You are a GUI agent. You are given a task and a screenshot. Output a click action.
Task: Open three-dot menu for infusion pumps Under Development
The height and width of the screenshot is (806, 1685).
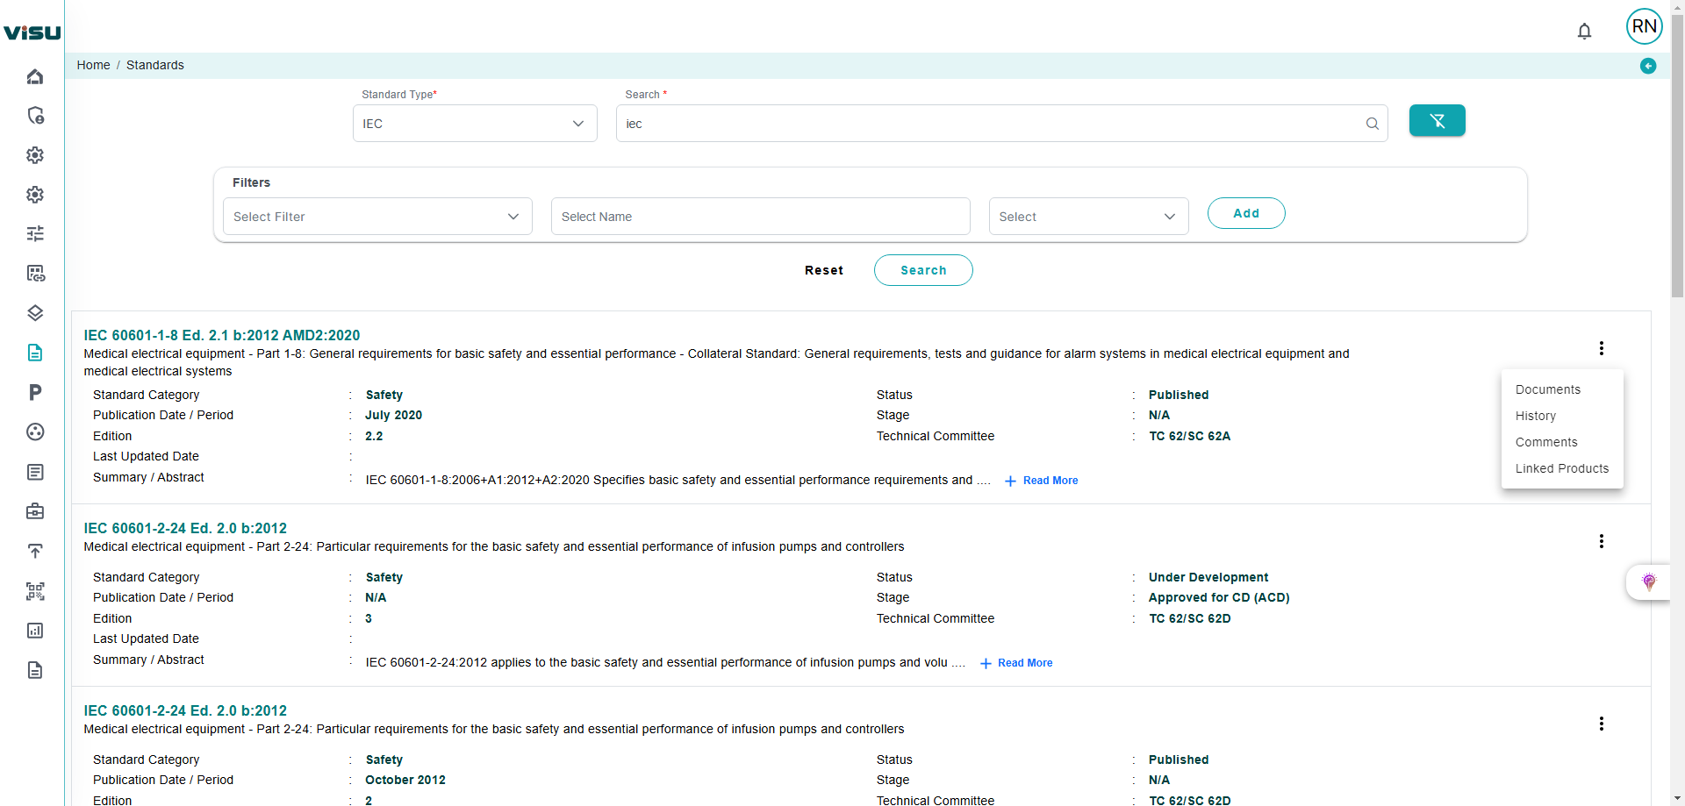(x=1601, y=541)
